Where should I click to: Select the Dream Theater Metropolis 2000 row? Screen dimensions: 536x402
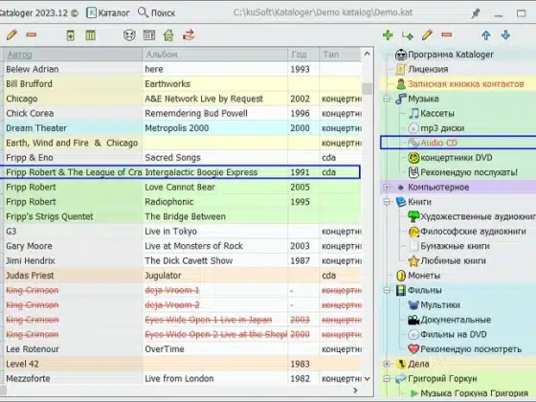182,128
